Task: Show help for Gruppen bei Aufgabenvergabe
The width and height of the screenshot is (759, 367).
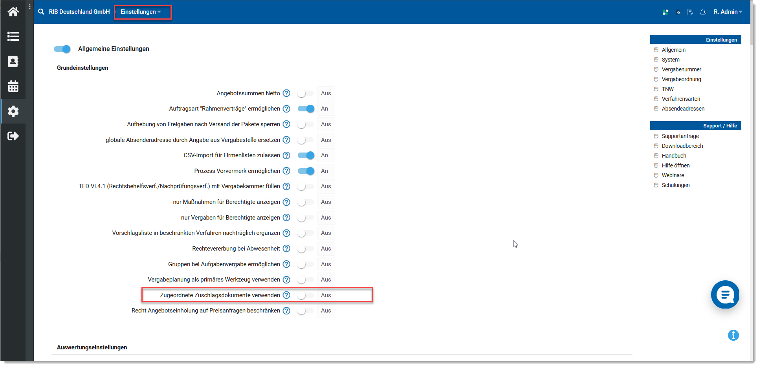Action: pos(287,264)
